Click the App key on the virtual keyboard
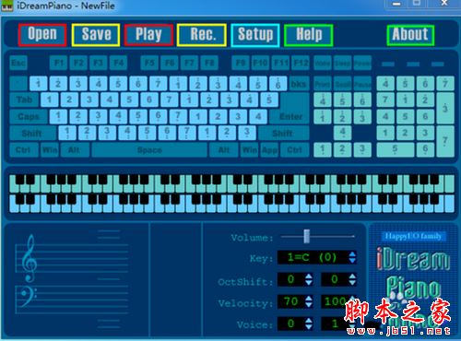 point(269,150)
